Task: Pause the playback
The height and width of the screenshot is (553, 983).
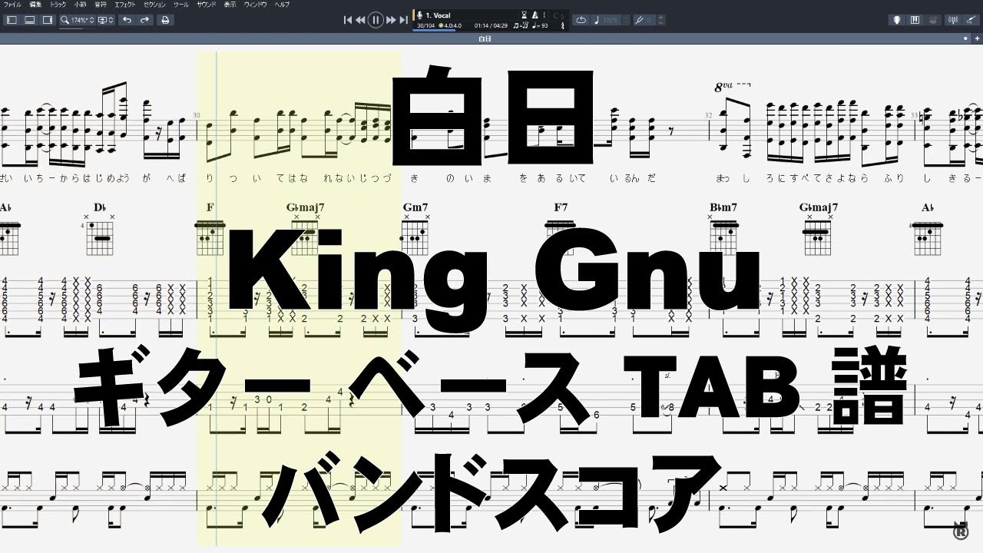Action: click(376, 20)
